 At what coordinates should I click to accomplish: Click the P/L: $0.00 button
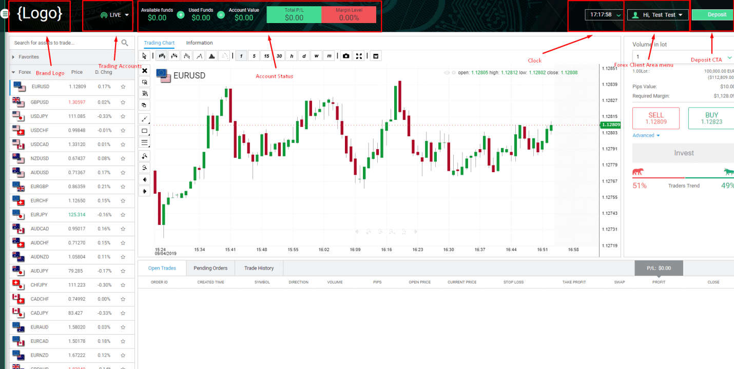click(x=659, y=268)
